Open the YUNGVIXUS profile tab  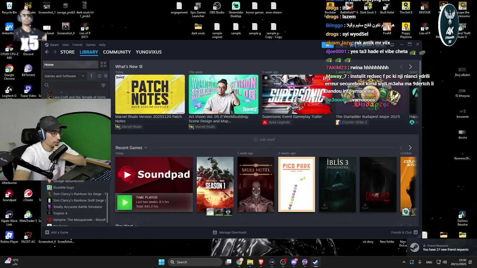pyautogui.click(x=149, y=52)
